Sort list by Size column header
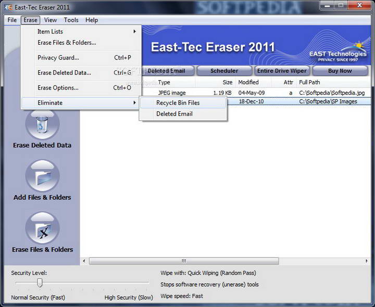Viewport: 375px width, 307px height. tap(216, 82)
